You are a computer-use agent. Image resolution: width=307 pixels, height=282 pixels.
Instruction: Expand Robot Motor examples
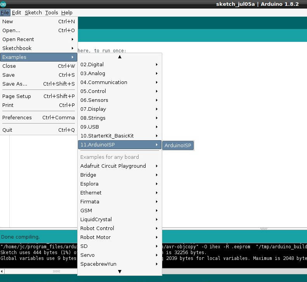[x=120, y=237]
